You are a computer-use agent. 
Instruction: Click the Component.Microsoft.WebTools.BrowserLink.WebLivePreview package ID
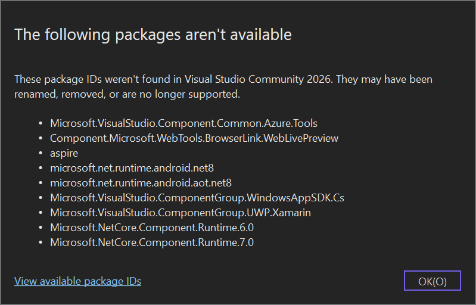click(194, 138)
